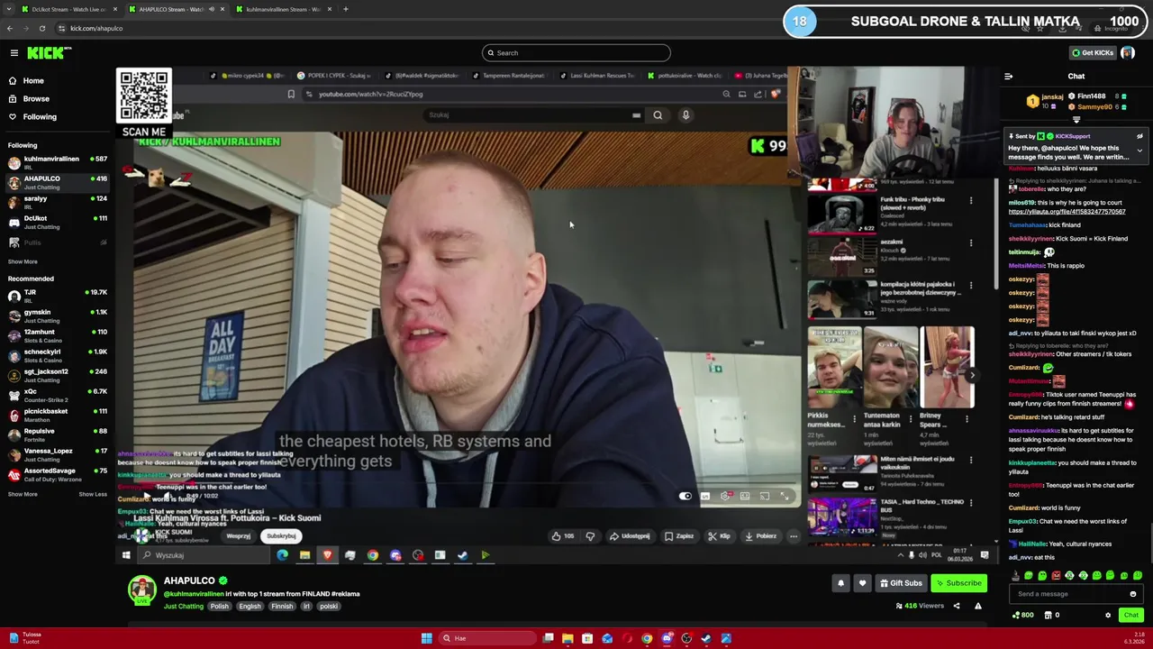Open the browser tab search dropdown

pyautogui.click(x=10, y=9)
